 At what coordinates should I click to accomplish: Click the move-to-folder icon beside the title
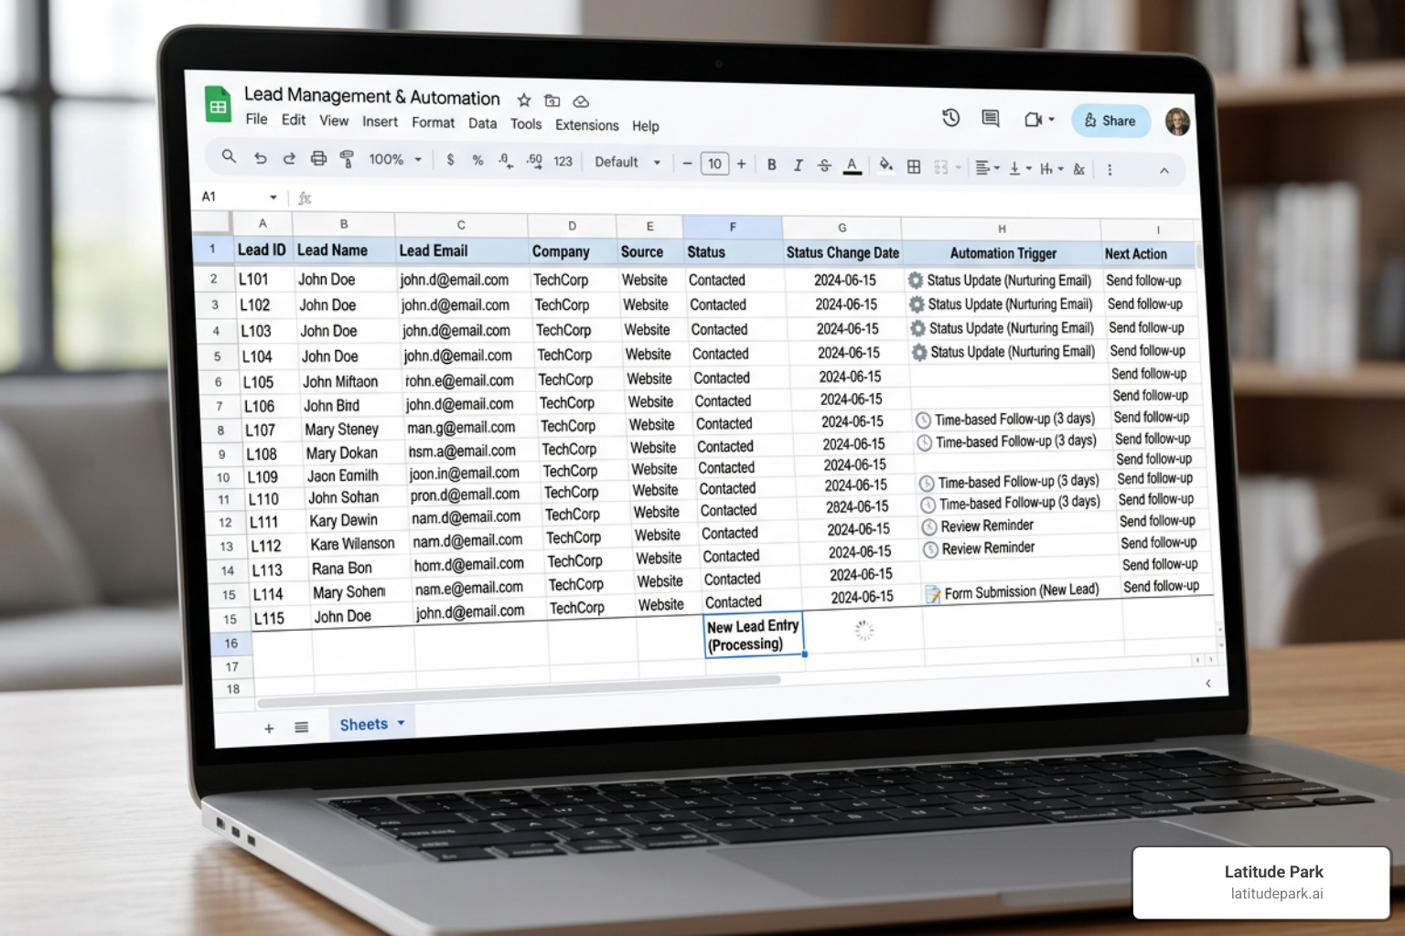(552, 101)
